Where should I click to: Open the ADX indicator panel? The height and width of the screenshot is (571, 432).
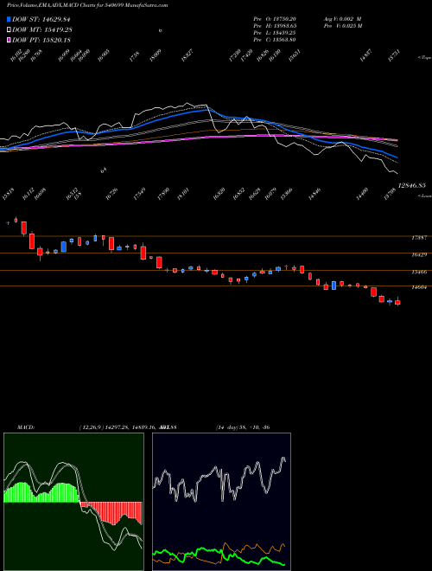point(221,502)
